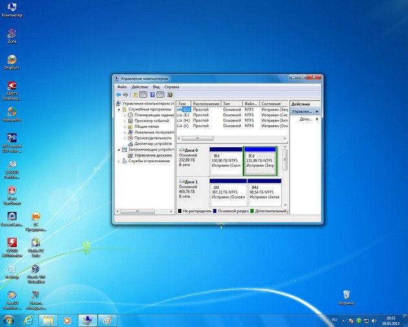Click the volume icon in system tray

point(374,321)
